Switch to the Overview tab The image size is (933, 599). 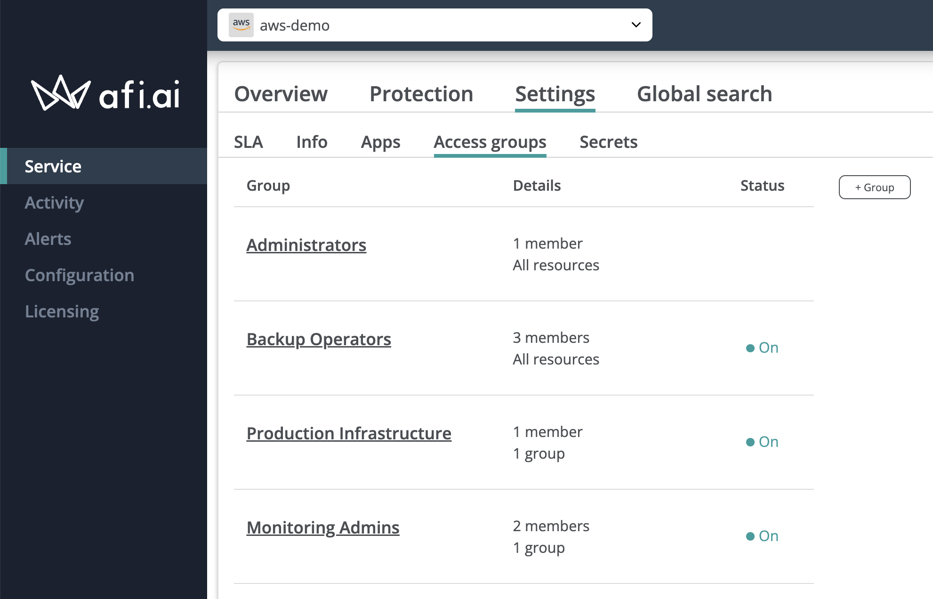(x=281, y=94)
